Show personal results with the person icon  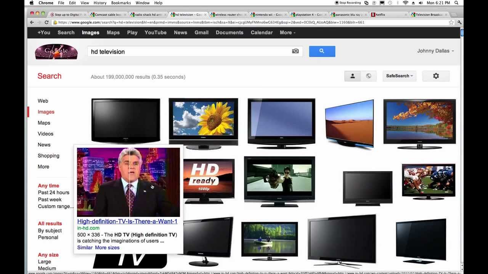click(353, 76)
